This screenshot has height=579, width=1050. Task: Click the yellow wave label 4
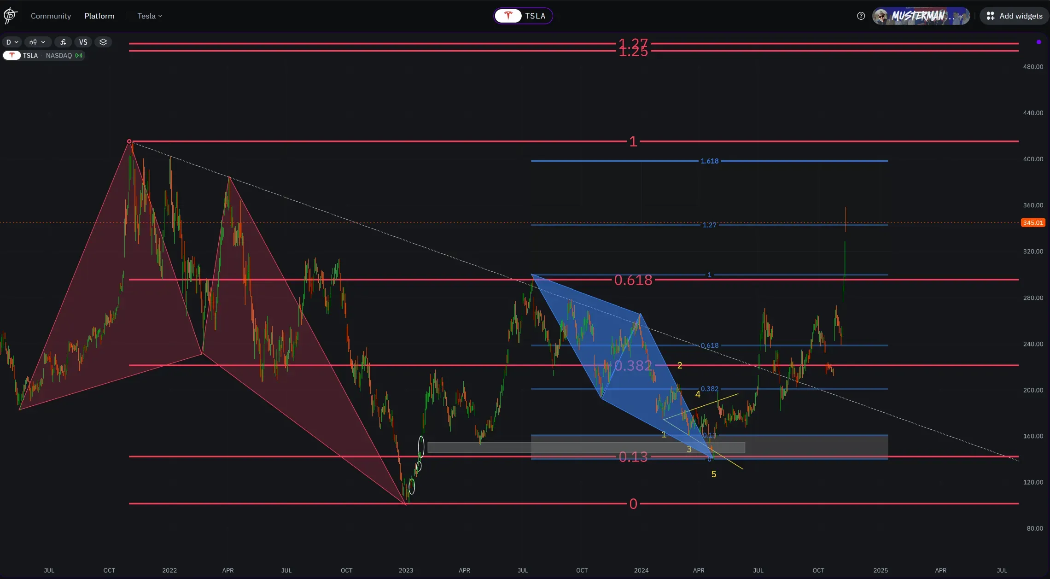click(698, 394)
